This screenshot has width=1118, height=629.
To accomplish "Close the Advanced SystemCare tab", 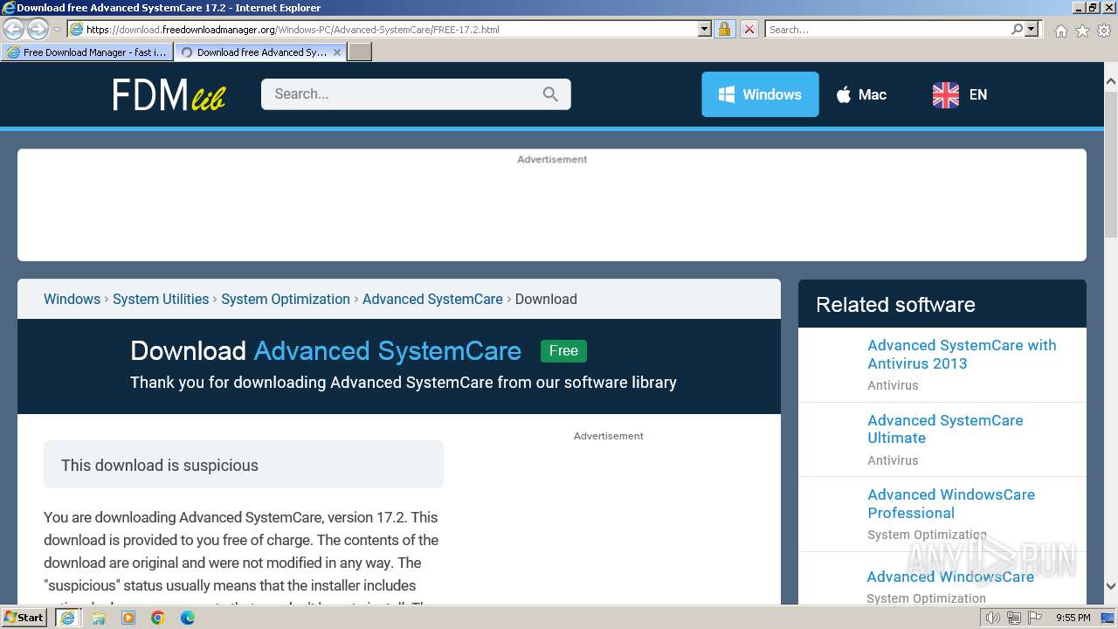I will click(337, 52).
